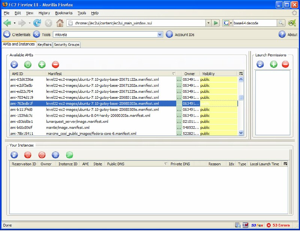This screenshot has height=231, width=300.
Task: Select row ami-e2df3a8b
Action: 124,86
